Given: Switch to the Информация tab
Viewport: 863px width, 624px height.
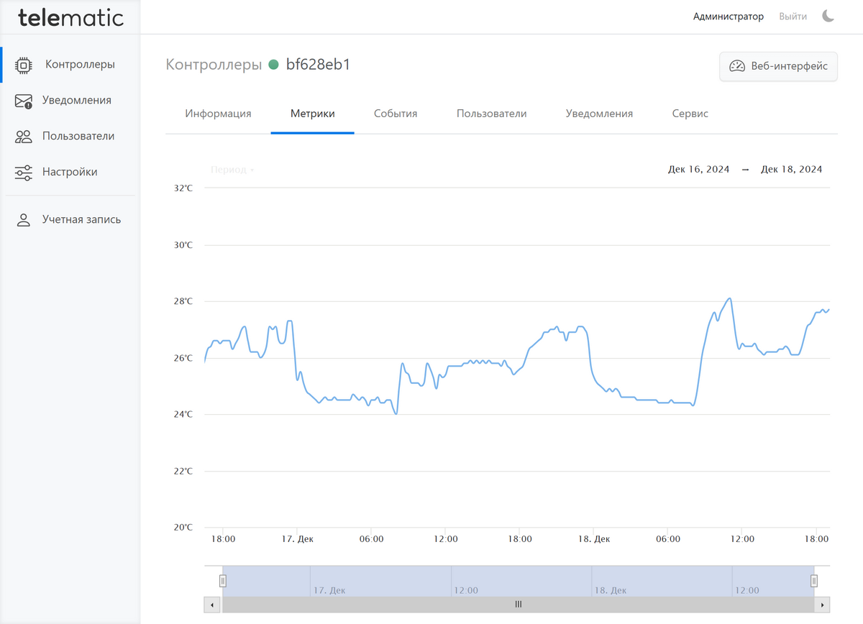Looking at the screenshot, I should pyautogui.click(x=218, y=114).
